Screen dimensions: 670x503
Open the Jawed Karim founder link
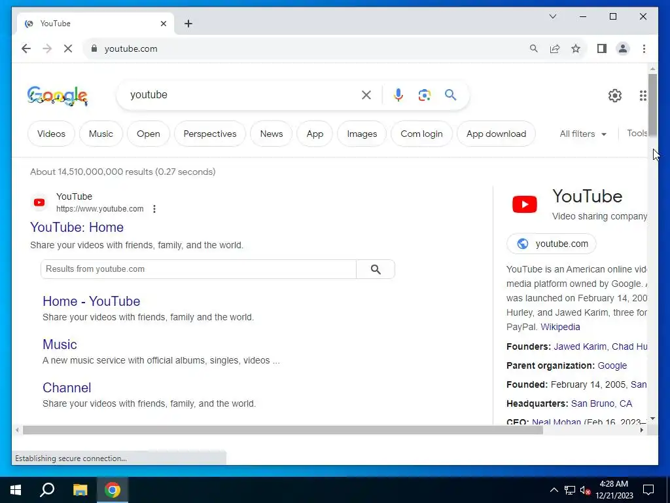[580, 346]
